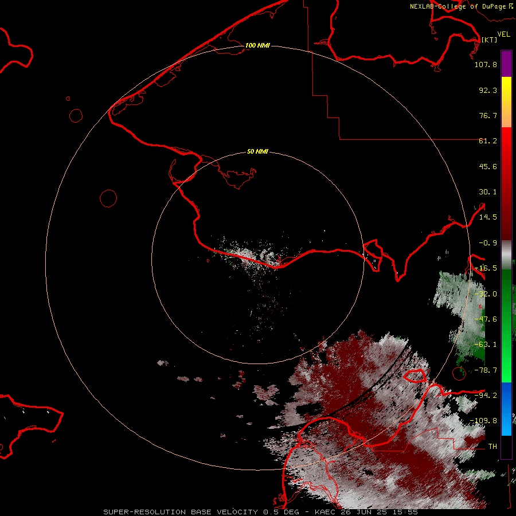
Task: Select the -78.7 scale value
Action: (x=486, y=370)
